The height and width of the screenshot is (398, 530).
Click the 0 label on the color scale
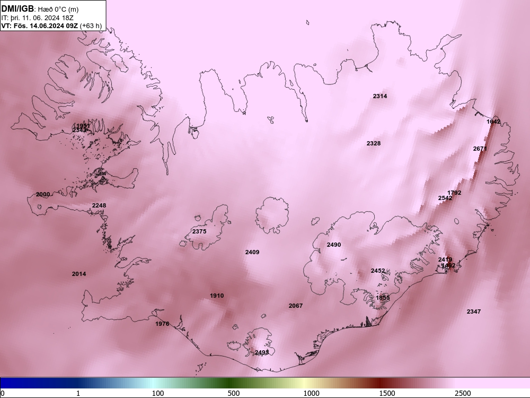(3, 393)
